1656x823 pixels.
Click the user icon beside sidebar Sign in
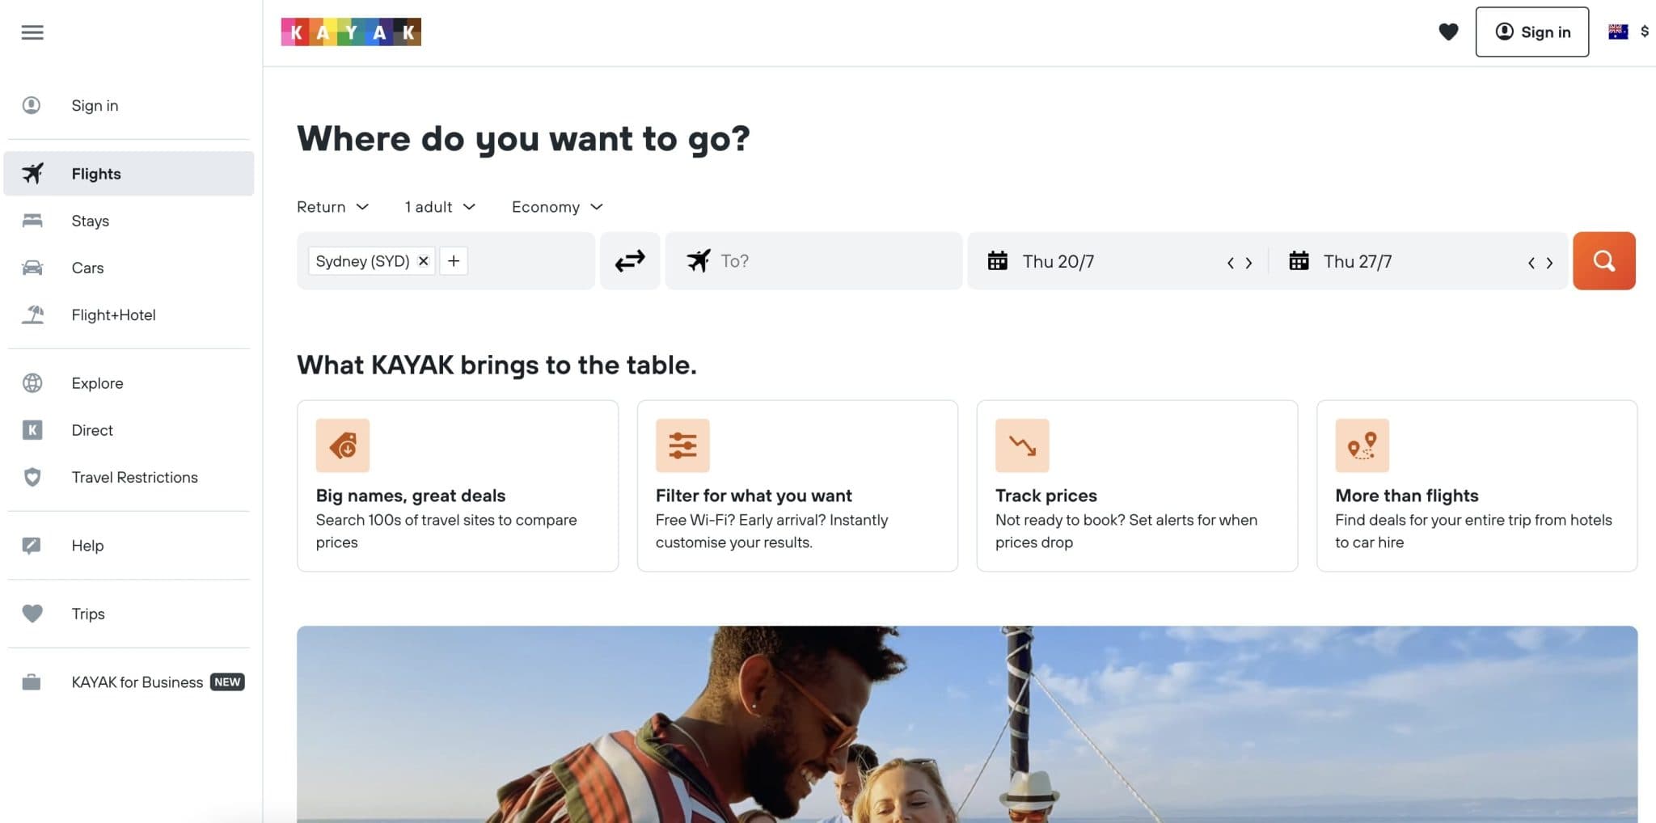pyautogui.click(x=32, y=105)
